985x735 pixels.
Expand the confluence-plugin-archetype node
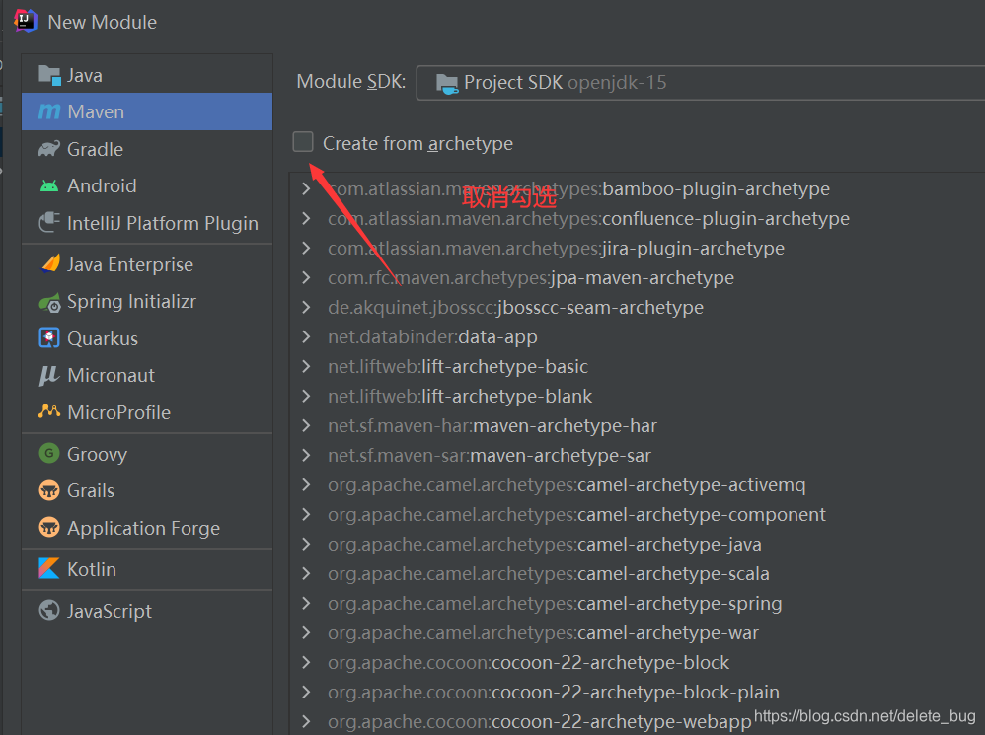(306, 218)
